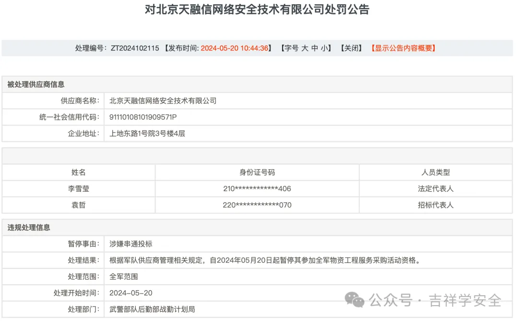Viewport: 518px width, 321px height.
Task: Select start date 2024-05-20
Action: click(x=131, y=293)
